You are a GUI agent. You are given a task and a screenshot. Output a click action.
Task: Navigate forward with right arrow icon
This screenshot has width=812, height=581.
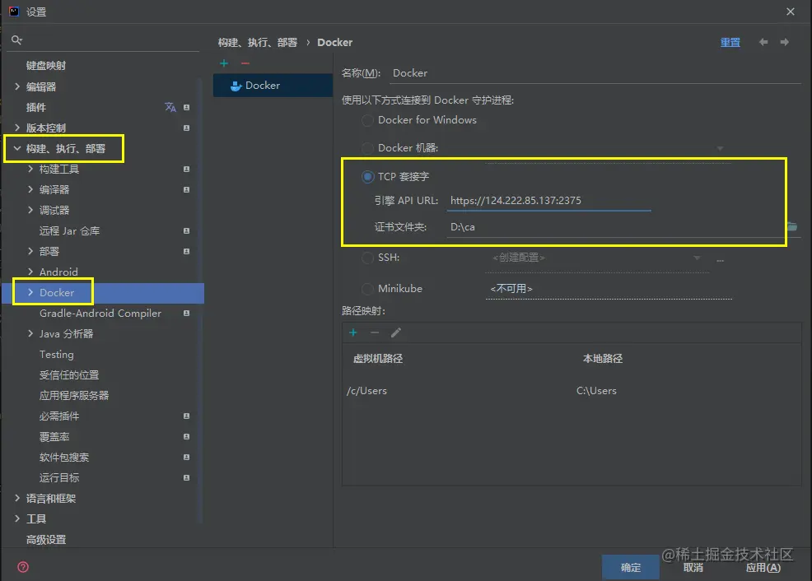[x=785, y=42]
